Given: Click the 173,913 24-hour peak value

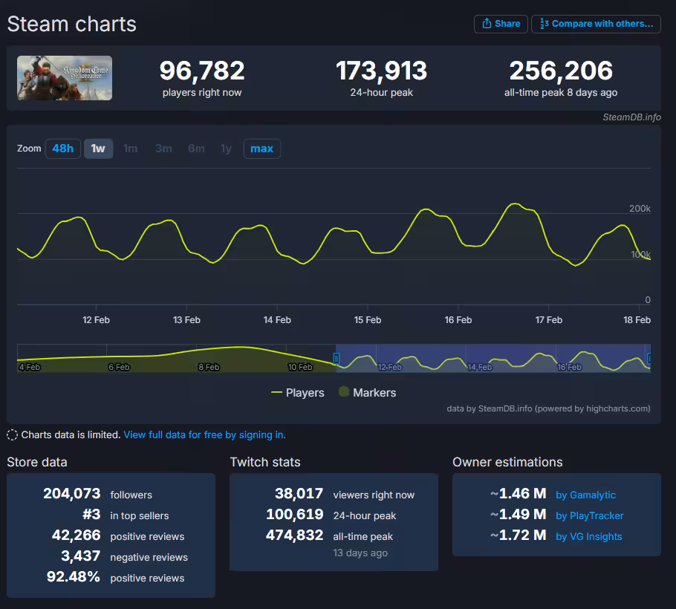Looking at the screenshot, I should [x=382, y=71].
